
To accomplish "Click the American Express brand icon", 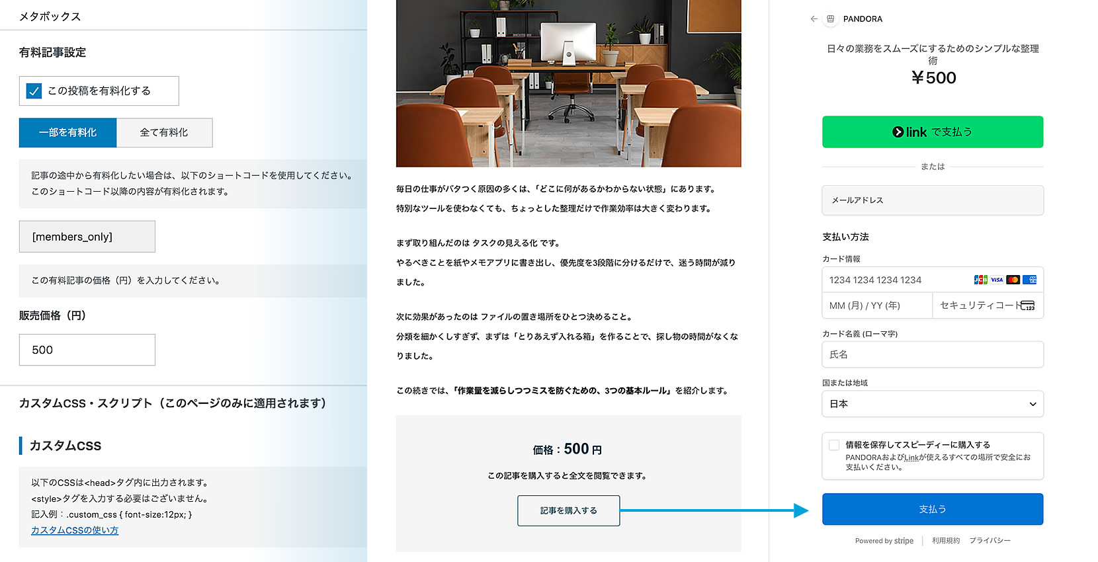I will [x=1030, y=280].
